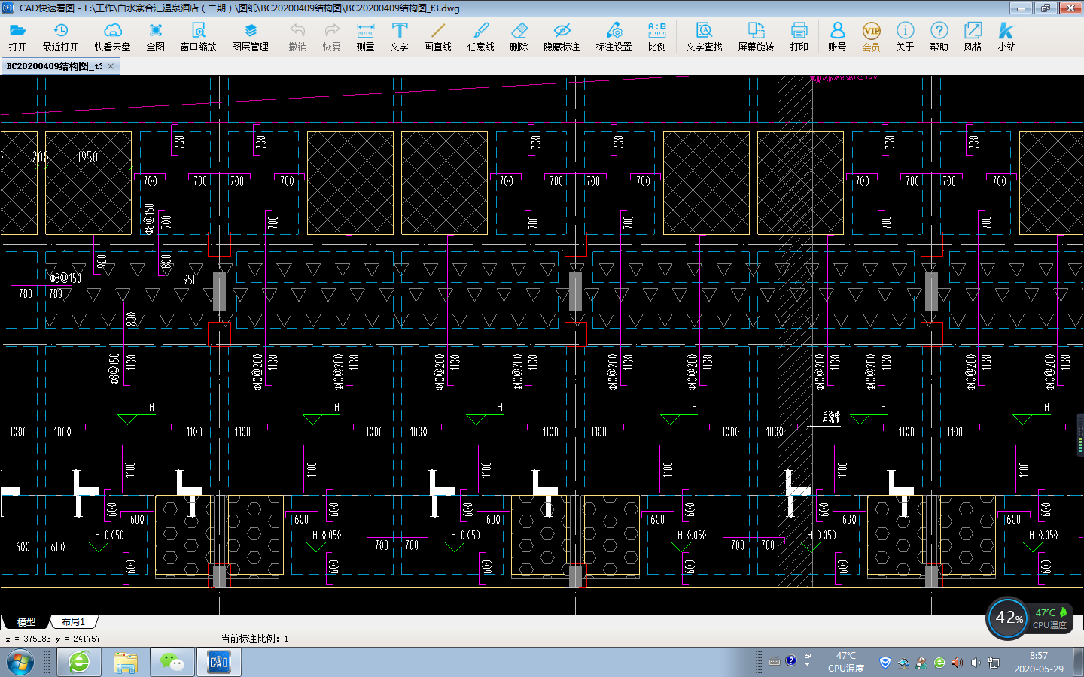Click the 当前标注比例 status text
Viewport: 1084px width, 677px height.
[254, 639]
